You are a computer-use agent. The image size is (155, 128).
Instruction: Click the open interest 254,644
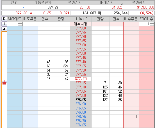point(121,13)
